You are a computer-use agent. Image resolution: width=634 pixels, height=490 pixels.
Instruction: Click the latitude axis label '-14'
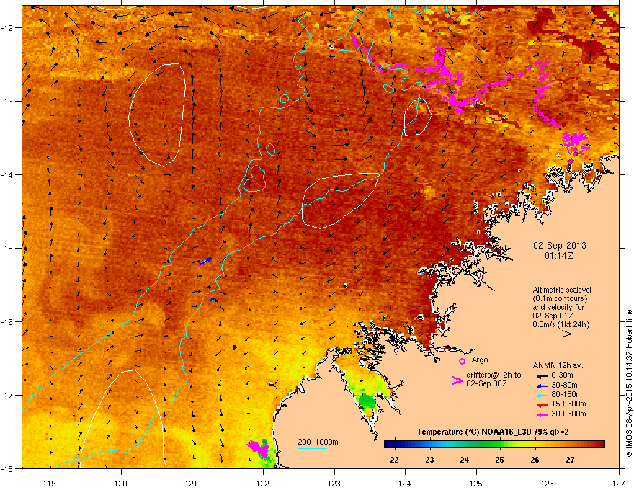click(x=8, y=175)
